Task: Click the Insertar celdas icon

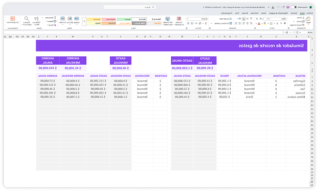Action: (x=77, y=19)
